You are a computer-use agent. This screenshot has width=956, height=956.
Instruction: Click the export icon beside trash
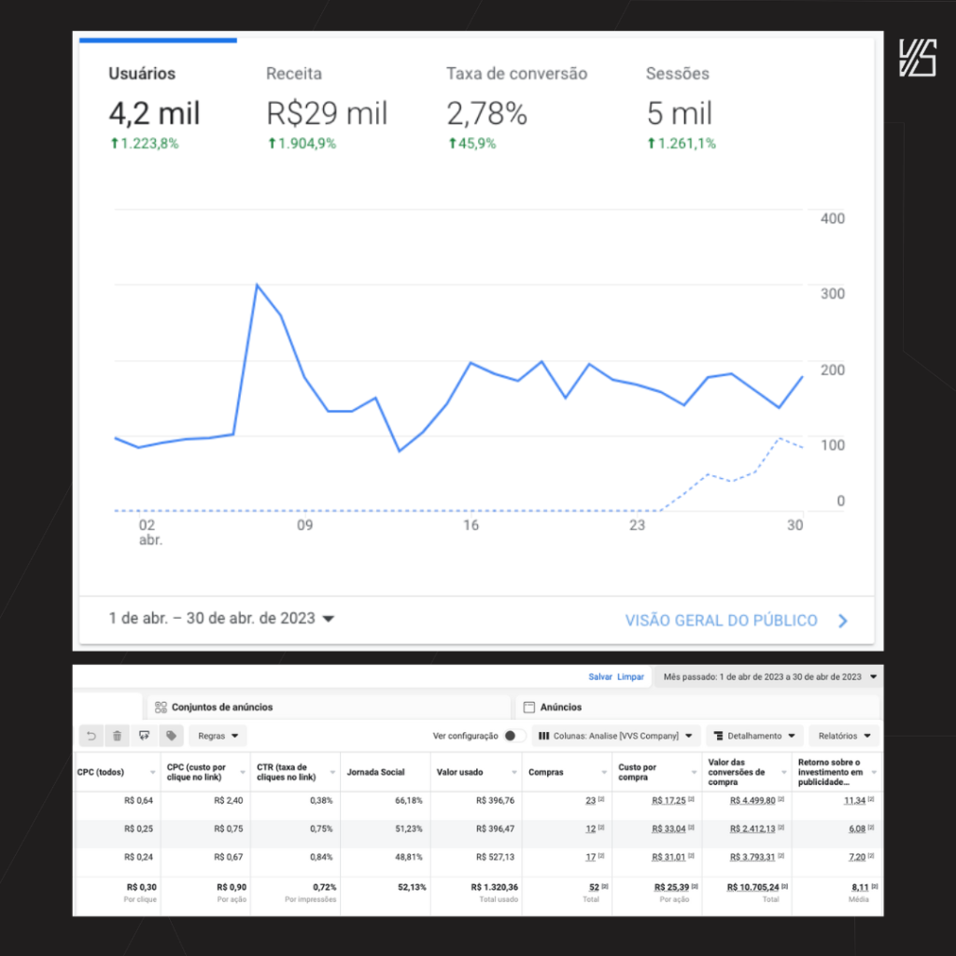(x=145, y=736)
